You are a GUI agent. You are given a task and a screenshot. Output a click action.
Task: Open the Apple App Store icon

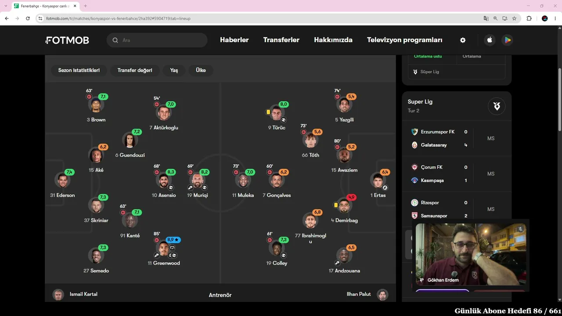tap(490, 40)
